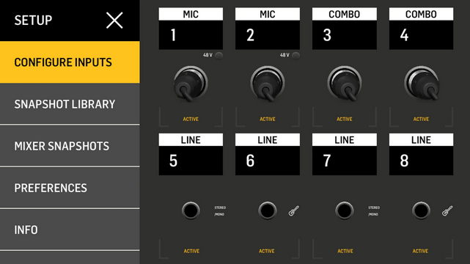The height and width of the screenshot is (264, 470).
Task: Open Preferences menu item
Action: pos(70,188)
